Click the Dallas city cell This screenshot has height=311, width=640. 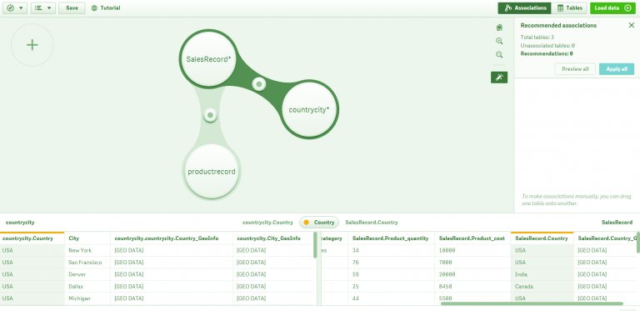pos(87,287)
